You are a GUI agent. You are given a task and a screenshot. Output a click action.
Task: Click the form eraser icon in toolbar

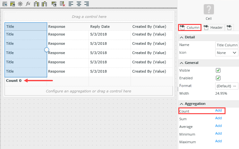[13, 4]
